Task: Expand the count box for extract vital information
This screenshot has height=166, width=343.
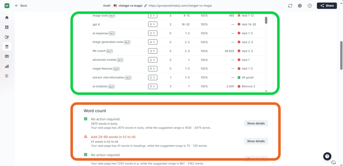Action: [152, 77]
